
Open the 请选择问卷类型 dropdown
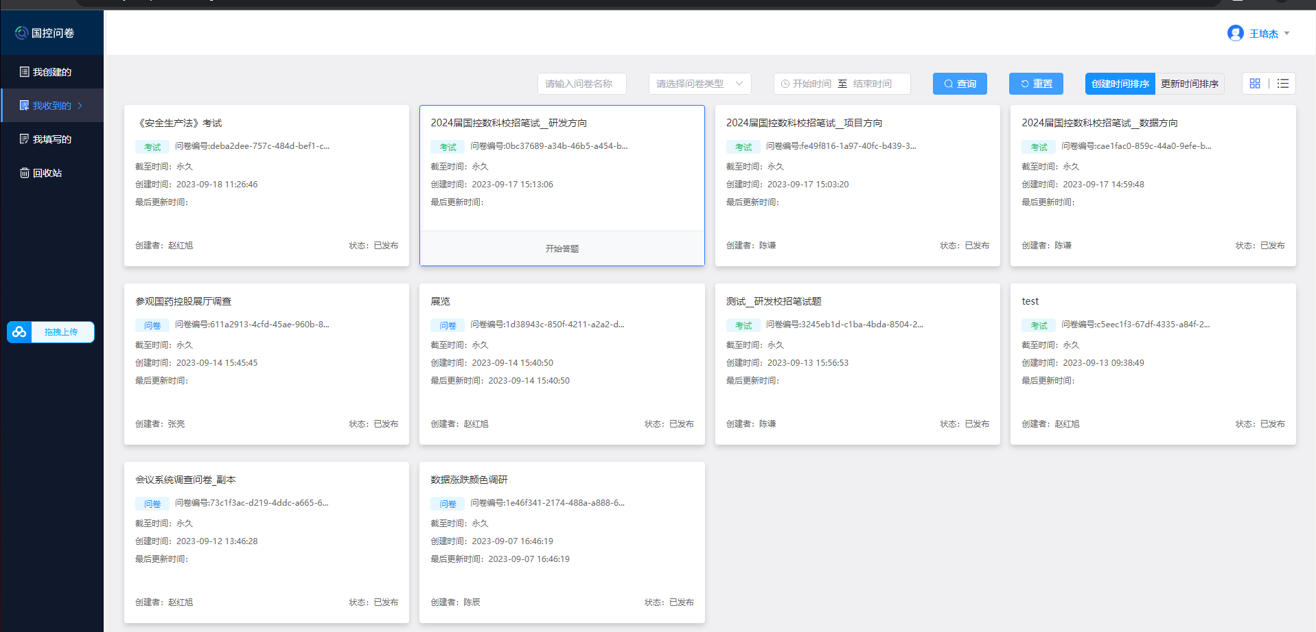(700, 84)
